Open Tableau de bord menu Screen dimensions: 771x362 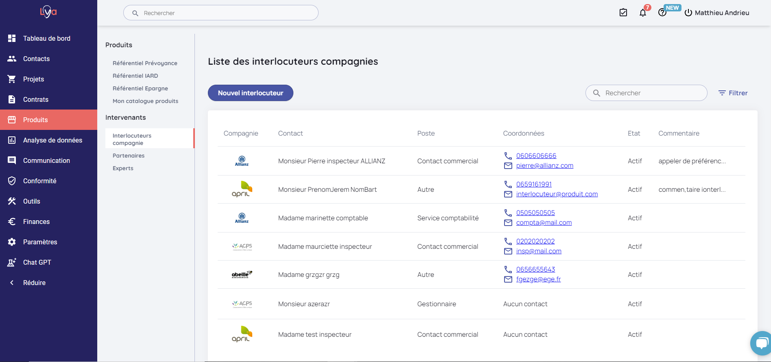tap(48, 38)
